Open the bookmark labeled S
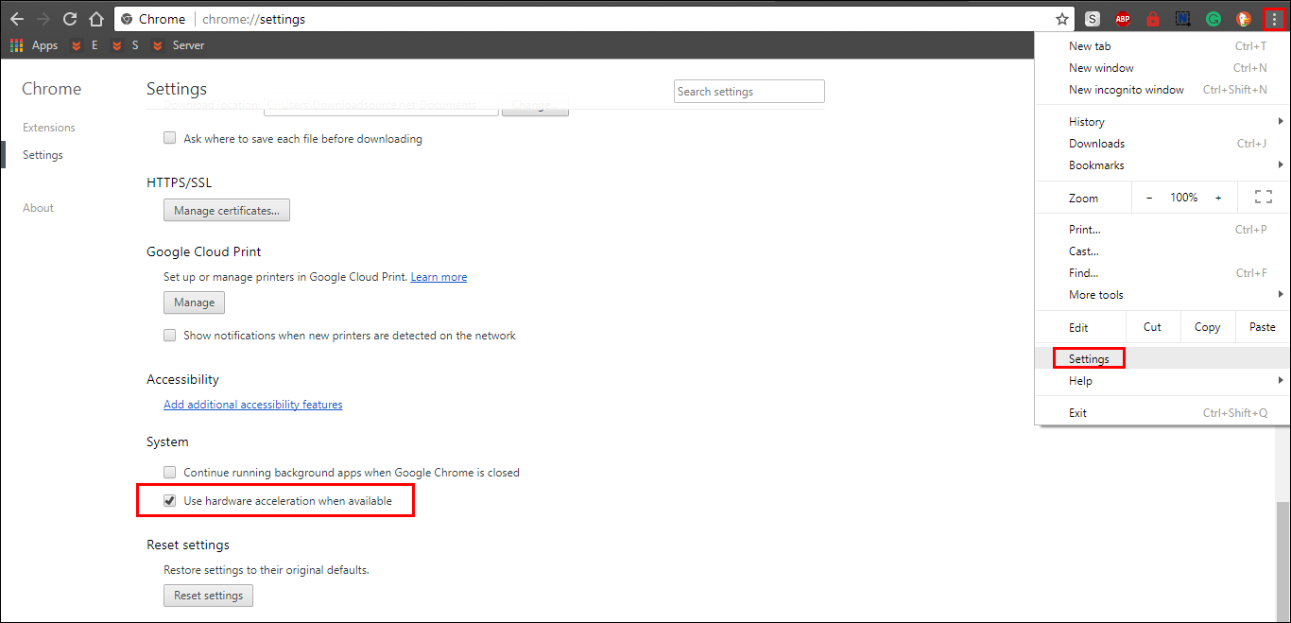 (125, 45)
